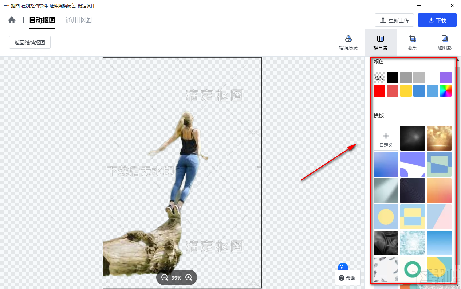
Task: Select the gray feathers template
Action: [386, 269]
